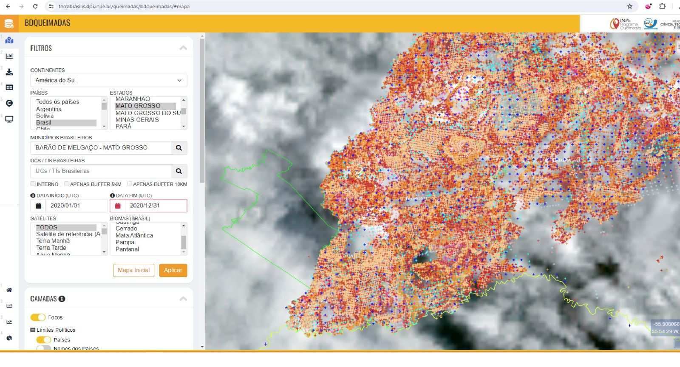Open the Data Fim calendar icon
The image size is (680, 367).
118,206
